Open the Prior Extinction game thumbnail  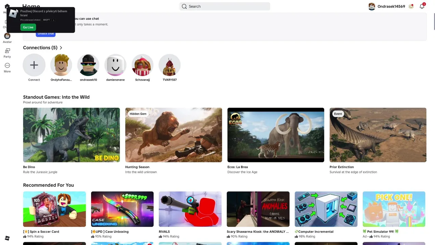click(x=378, y=135)
